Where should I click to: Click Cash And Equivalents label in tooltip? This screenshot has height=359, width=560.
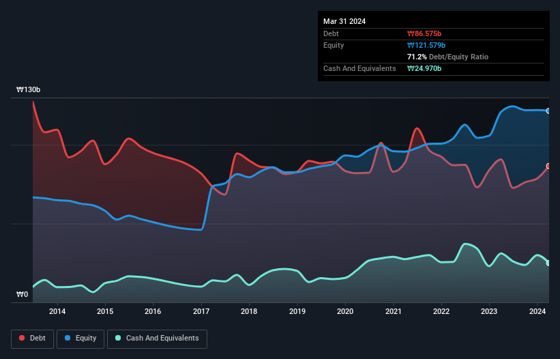point(359,68)
